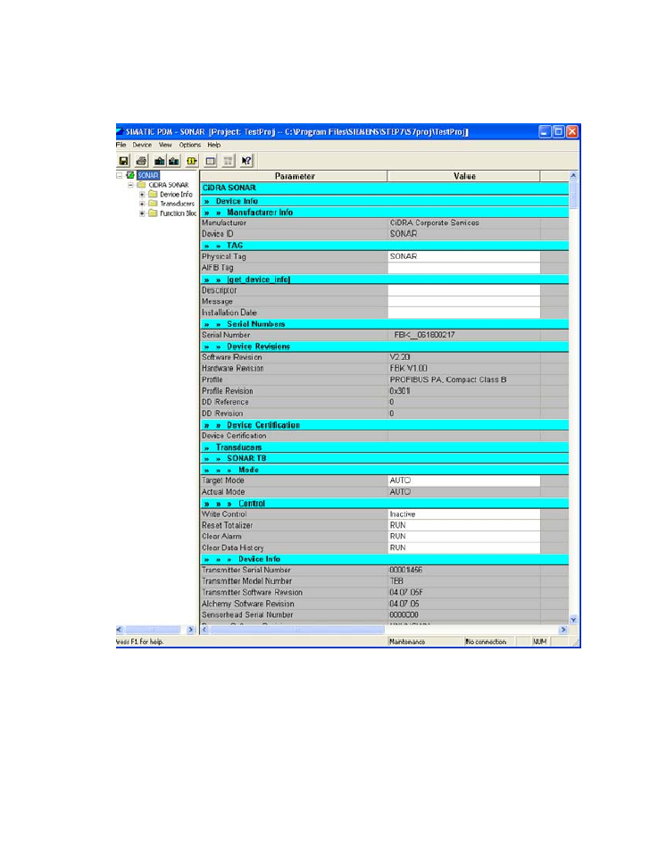Screen dimensions: 658x852
Task: Select the SONAR root tree item
Action: point(148,176)
